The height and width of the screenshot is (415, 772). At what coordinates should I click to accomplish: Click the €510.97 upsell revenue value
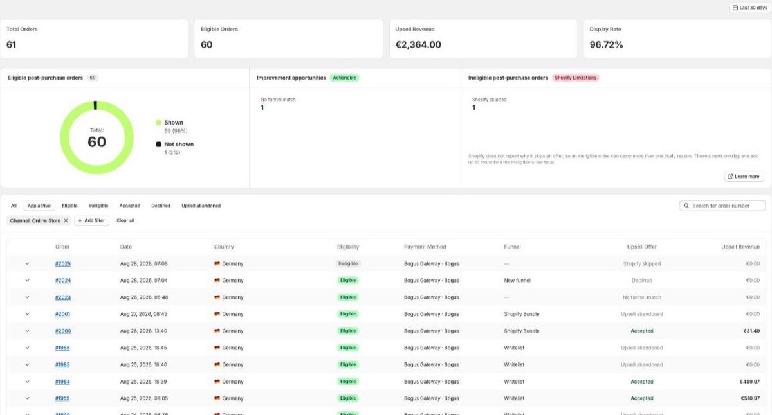tap(749, 398)
